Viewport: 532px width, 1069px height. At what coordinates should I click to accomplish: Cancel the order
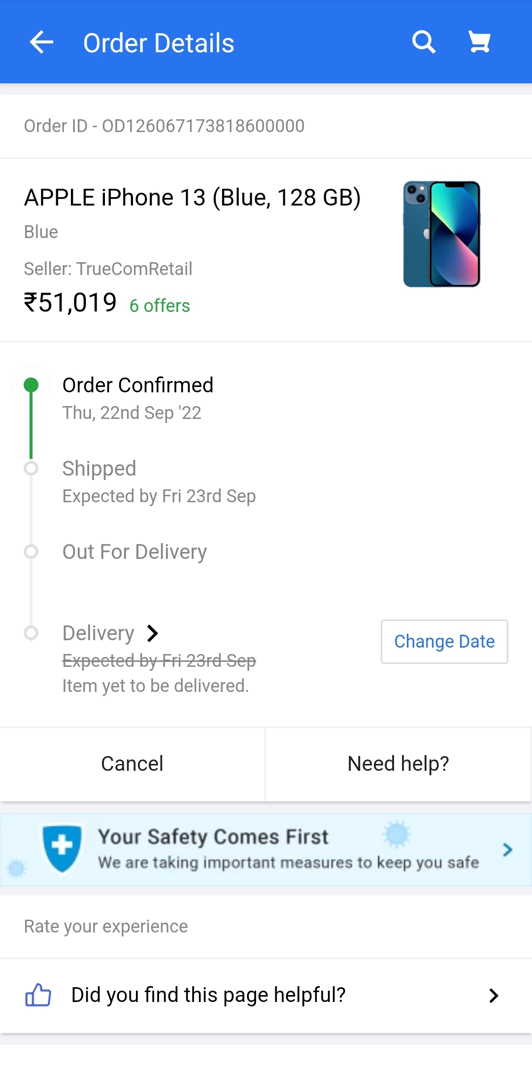[x=132, y=764]
